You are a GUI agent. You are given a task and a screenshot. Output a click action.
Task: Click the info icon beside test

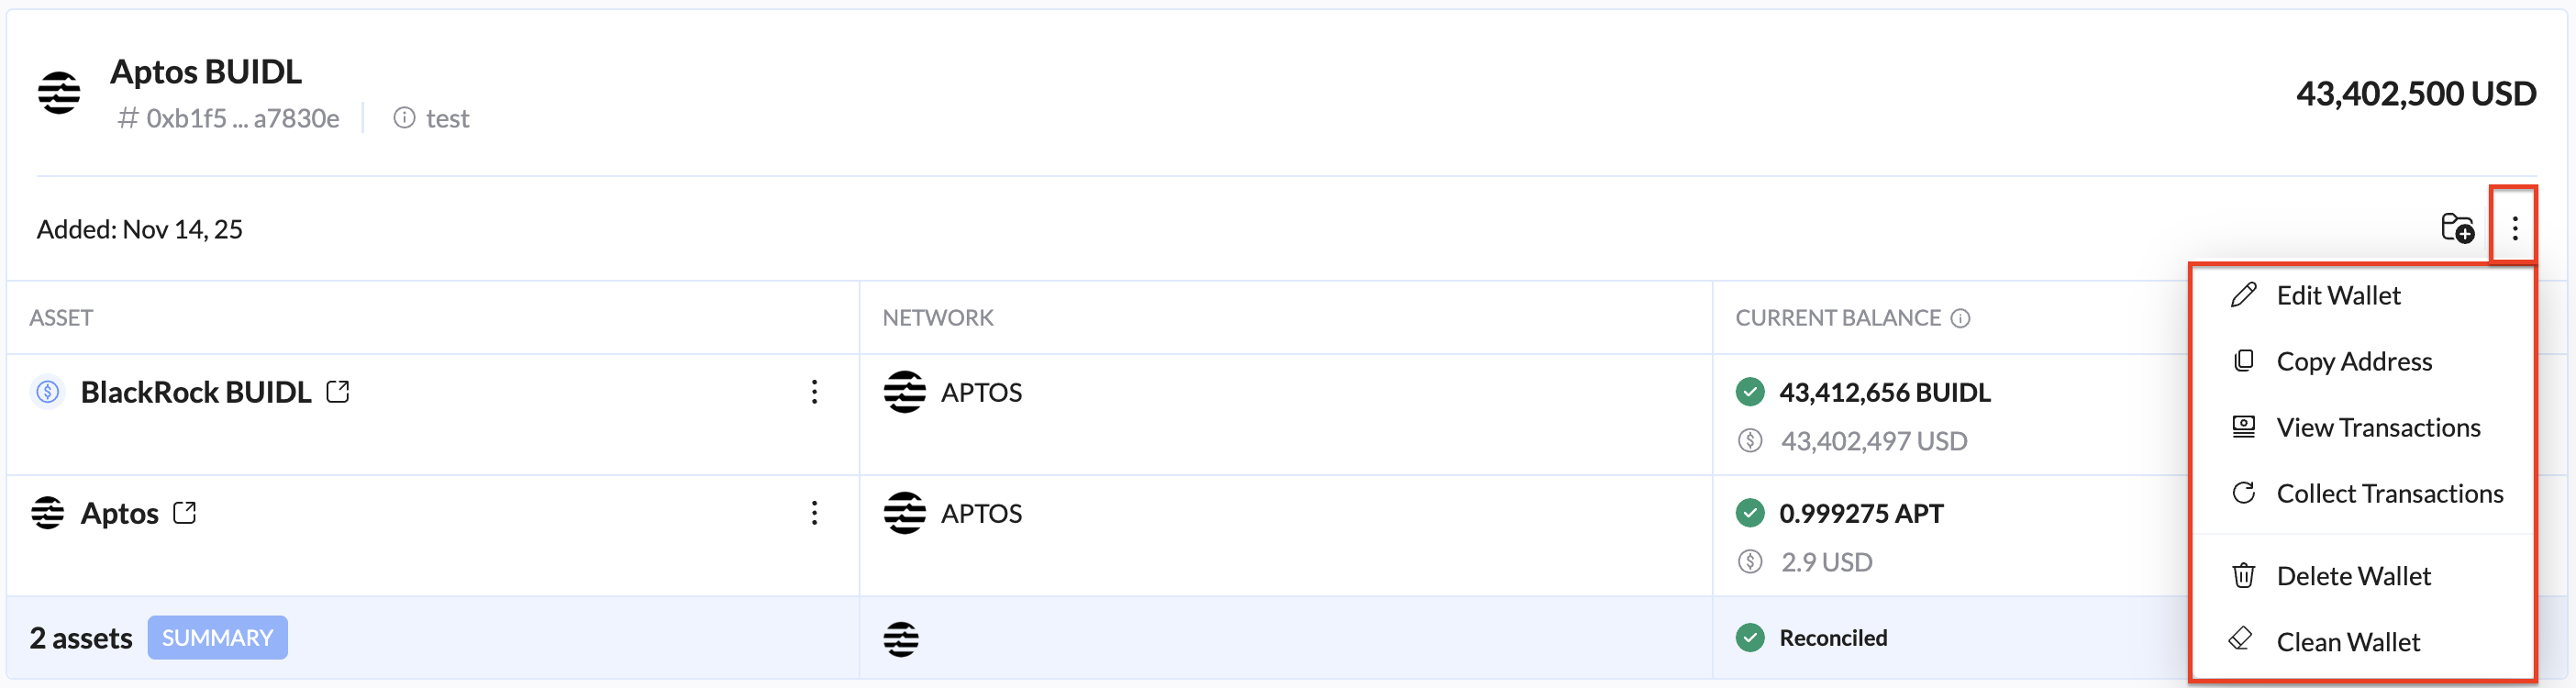pyautogui.click(x=404, y=118)
